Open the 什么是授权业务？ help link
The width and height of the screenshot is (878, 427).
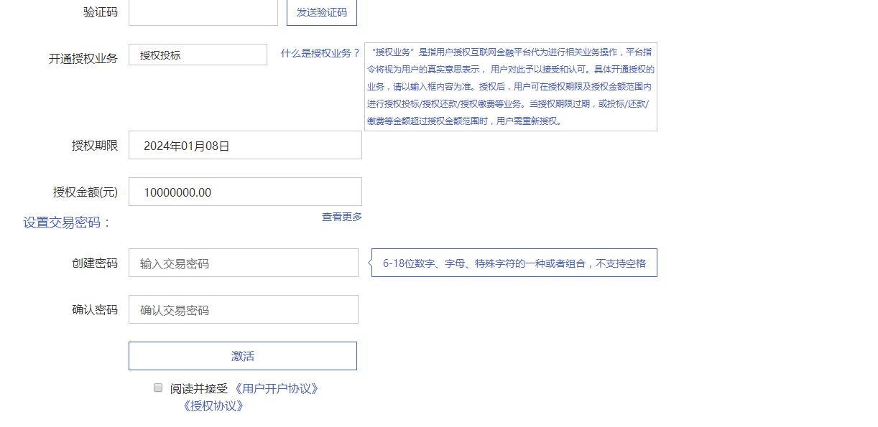pos(320,53)
